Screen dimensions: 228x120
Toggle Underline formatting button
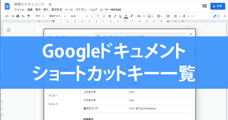click(x=120, y=16)
